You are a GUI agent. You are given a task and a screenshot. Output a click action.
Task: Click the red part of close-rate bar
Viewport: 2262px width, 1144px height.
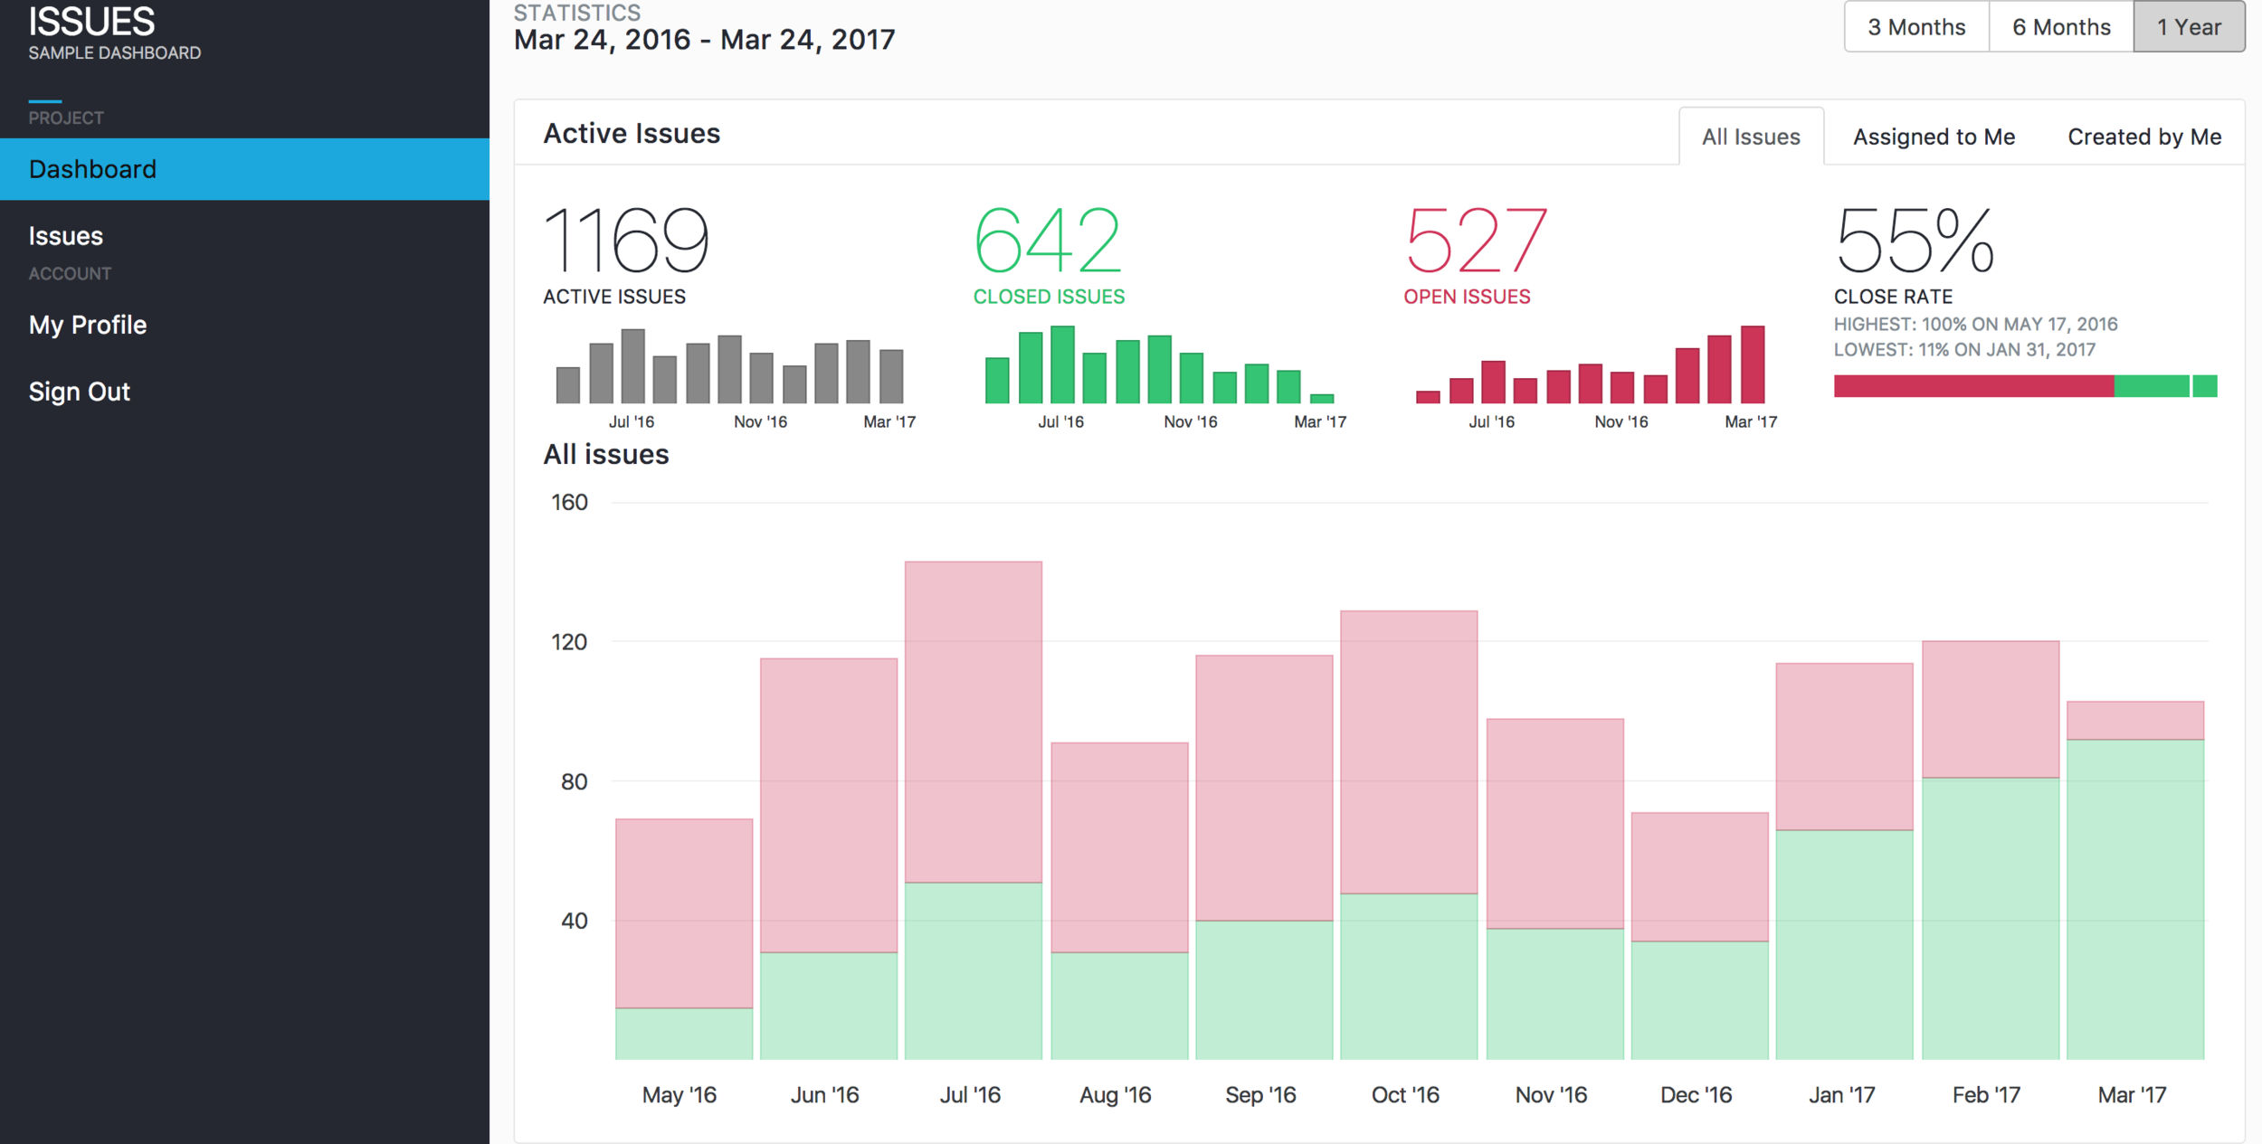click(1972, 386)
